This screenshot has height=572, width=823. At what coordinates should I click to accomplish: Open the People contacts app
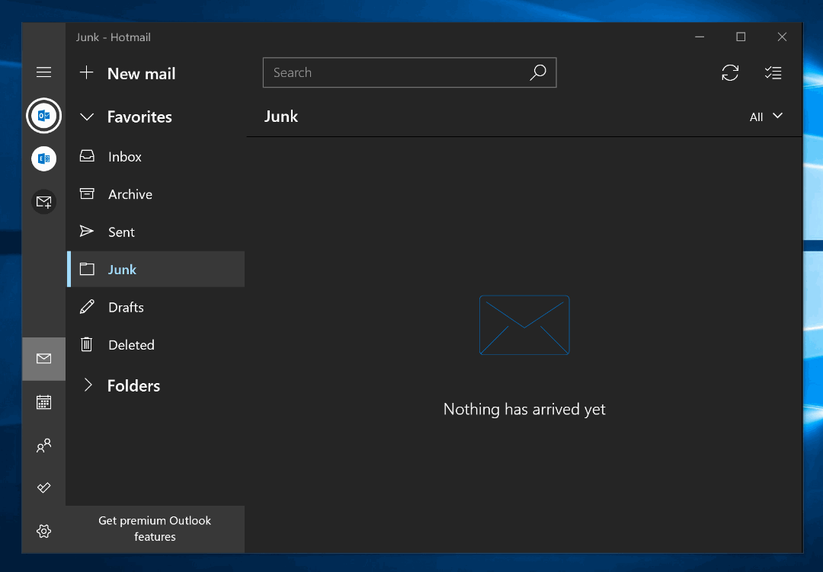[43, 446]
